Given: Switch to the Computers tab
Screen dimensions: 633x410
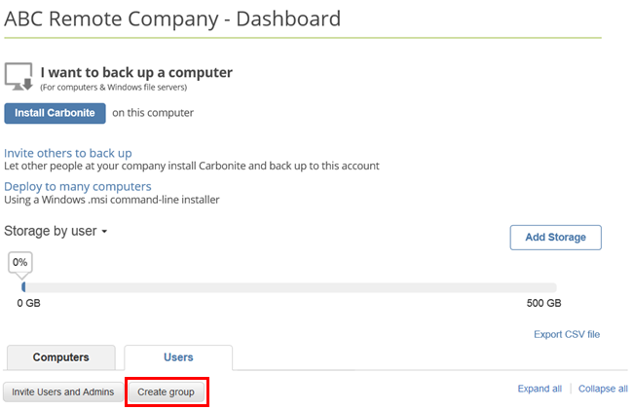Looking at the screenshot, I should (x=60, y=357).
